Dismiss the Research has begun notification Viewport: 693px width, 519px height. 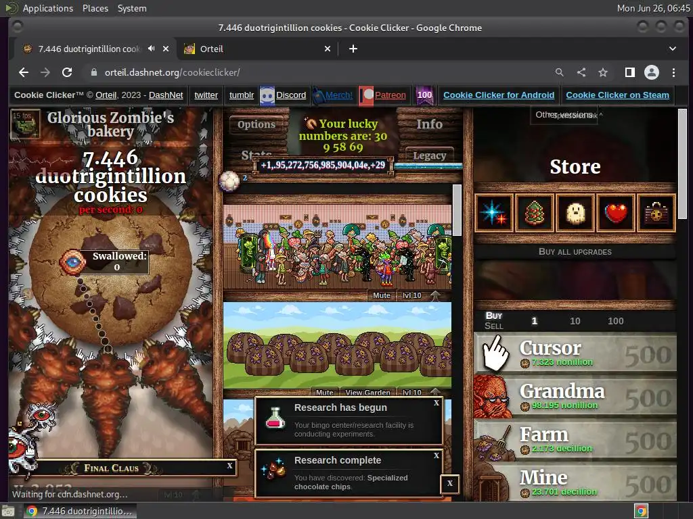point(437,403)
